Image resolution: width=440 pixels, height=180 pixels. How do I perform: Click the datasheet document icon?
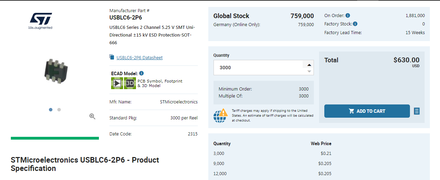click(112, 57)
